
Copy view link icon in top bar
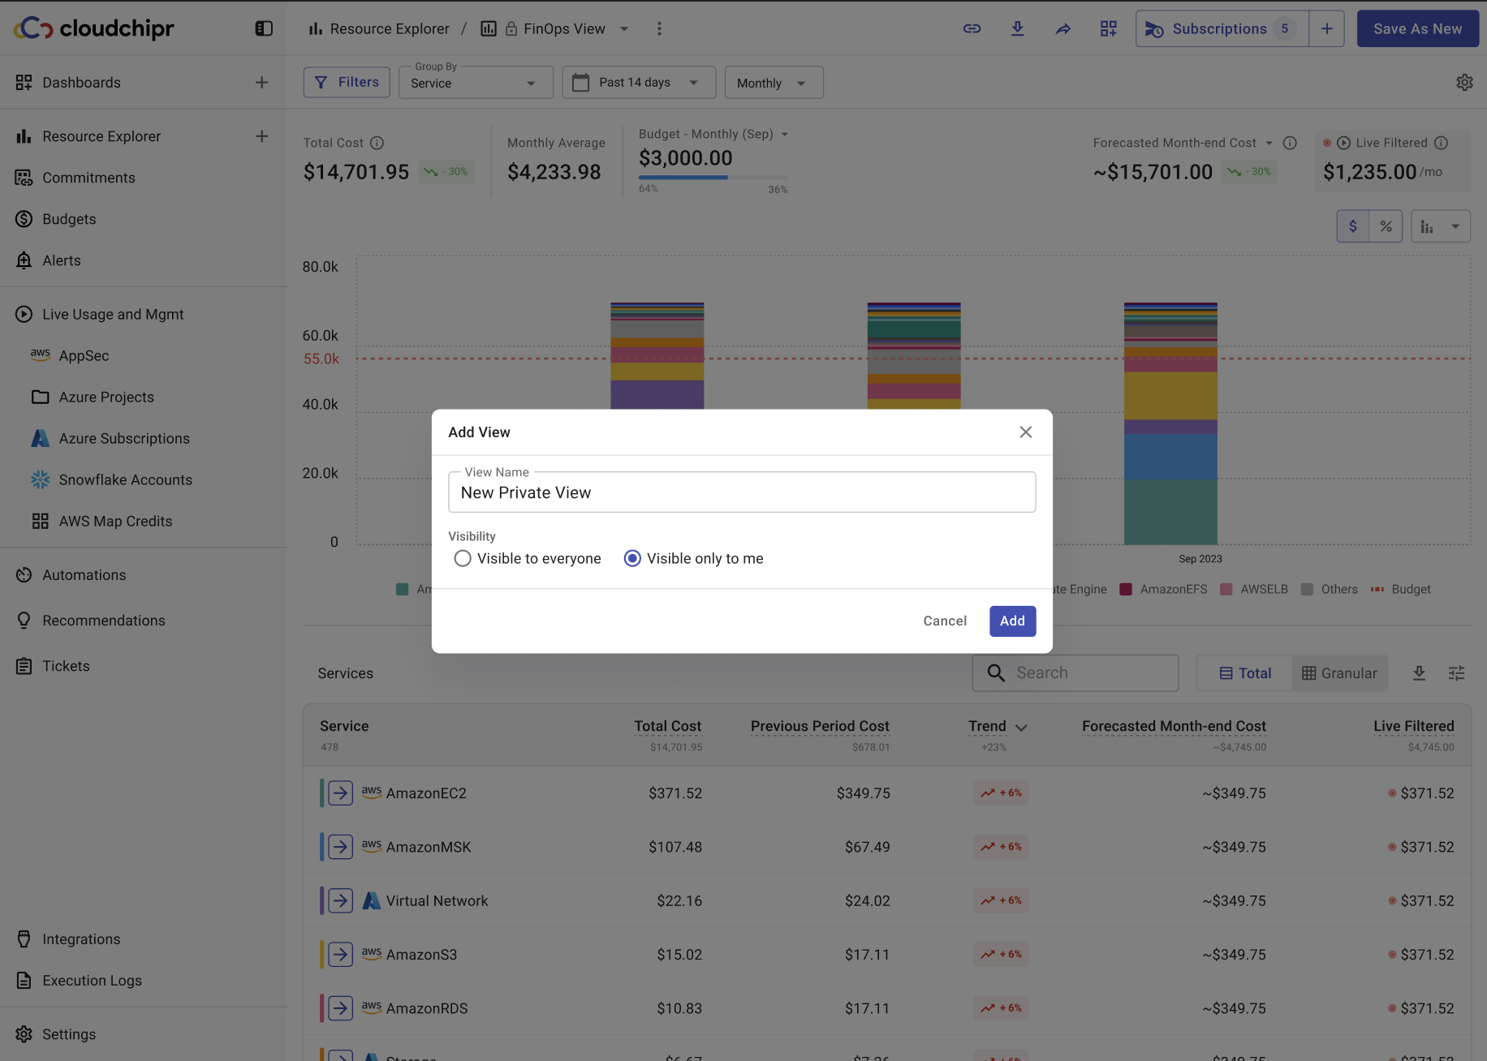[972, 28]
